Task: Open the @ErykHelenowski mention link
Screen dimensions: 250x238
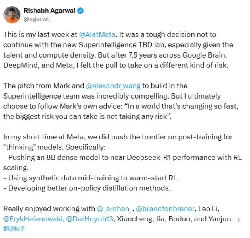Action: pyautogui.click(x=33, y=219)
